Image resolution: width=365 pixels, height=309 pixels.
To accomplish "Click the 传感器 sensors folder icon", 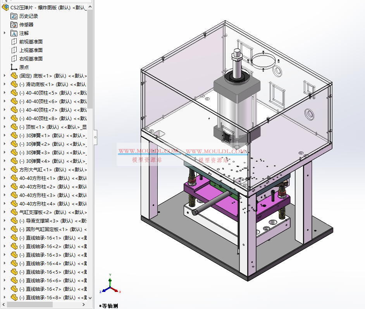I will [13, 24].
